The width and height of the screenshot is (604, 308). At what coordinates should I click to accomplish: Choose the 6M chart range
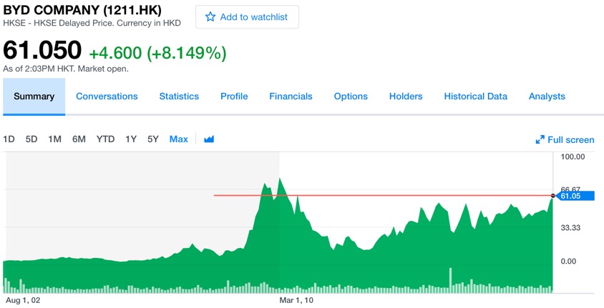point(79,139)
